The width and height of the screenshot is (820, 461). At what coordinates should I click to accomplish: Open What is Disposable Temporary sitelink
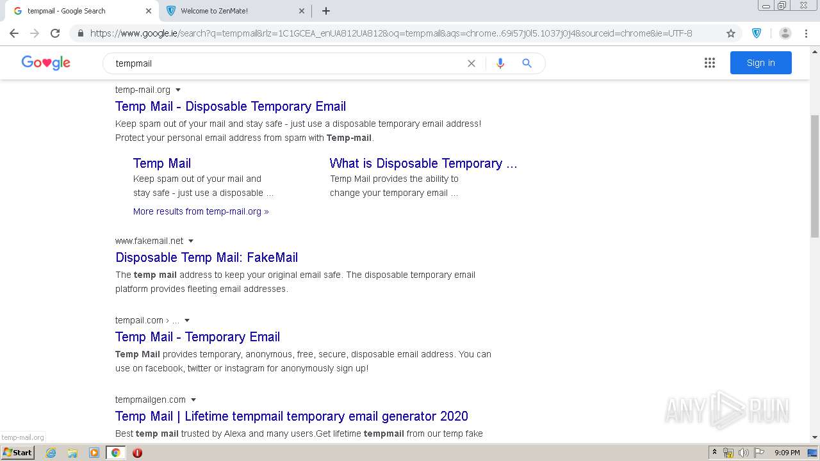coord(423,163)
